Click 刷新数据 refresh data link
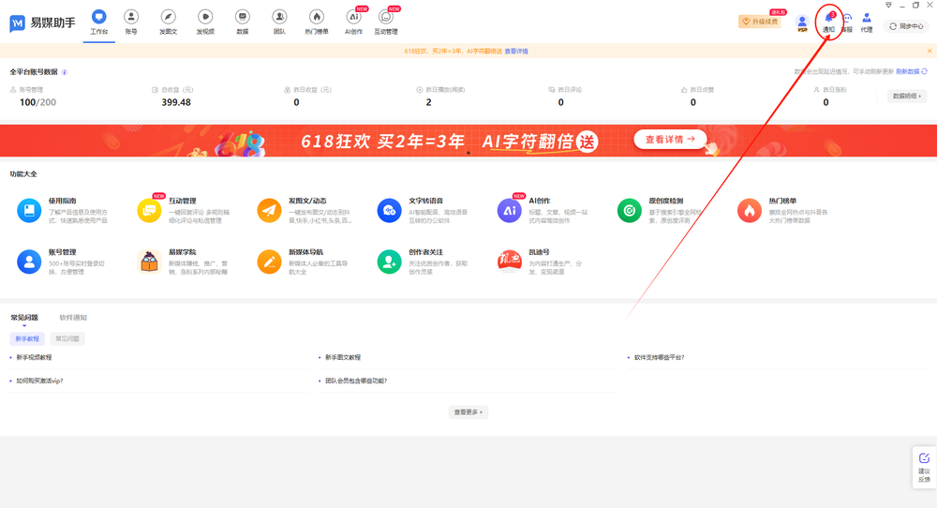The image size is (937, 508). coord(912,72)
